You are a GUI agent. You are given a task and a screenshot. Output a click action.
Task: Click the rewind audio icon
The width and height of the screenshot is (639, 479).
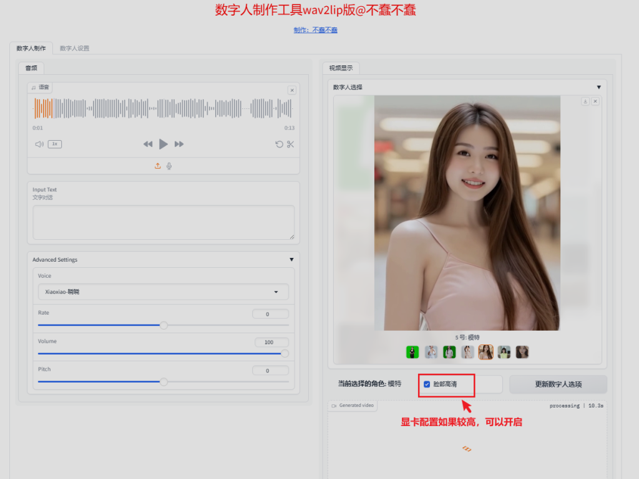(148, 144)
